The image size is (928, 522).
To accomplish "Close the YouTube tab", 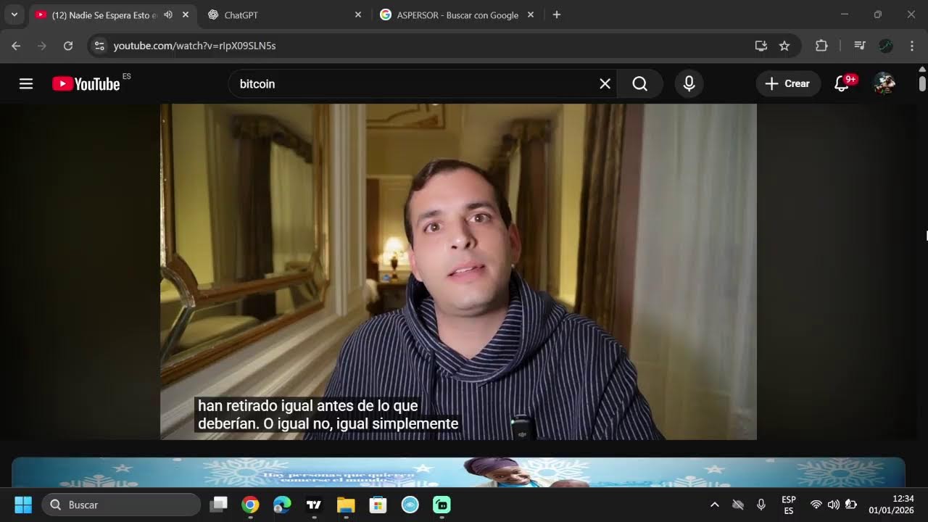I will click(x=186, y=14).
